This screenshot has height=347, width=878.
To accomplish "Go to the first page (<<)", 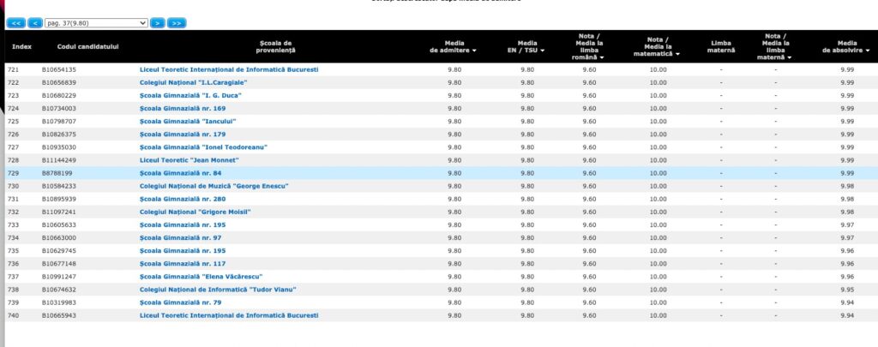I will (x=15, y=22).
